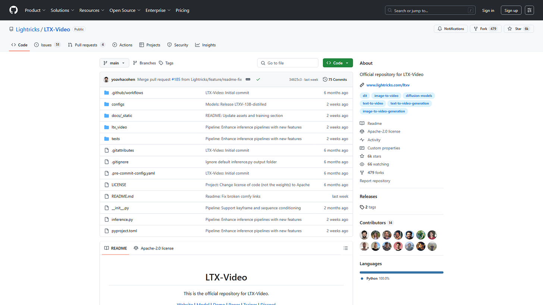
Task: Open the Activity link in About
Action: coord(370,140)
